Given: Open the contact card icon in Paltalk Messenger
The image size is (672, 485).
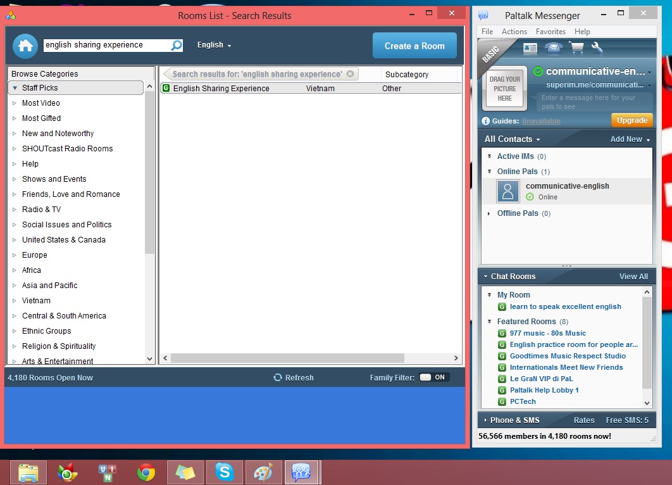Looking at the screenshot, I should [x=530, y=49].
